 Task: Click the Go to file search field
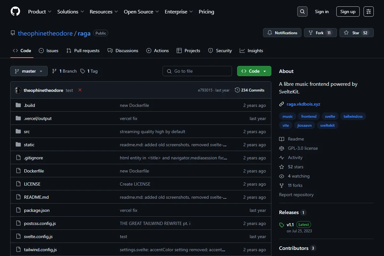[x=197, y=71]
